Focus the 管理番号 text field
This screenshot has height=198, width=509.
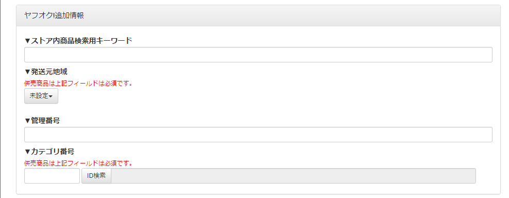tap(258, 135)
